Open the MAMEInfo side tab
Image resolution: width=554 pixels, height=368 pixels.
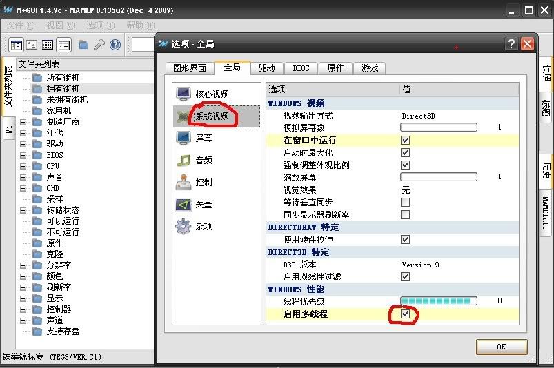coord(546,214)
